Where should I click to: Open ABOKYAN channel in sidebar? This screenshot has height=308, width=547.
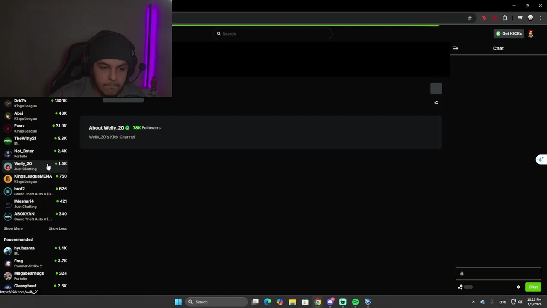click(35, 216)
